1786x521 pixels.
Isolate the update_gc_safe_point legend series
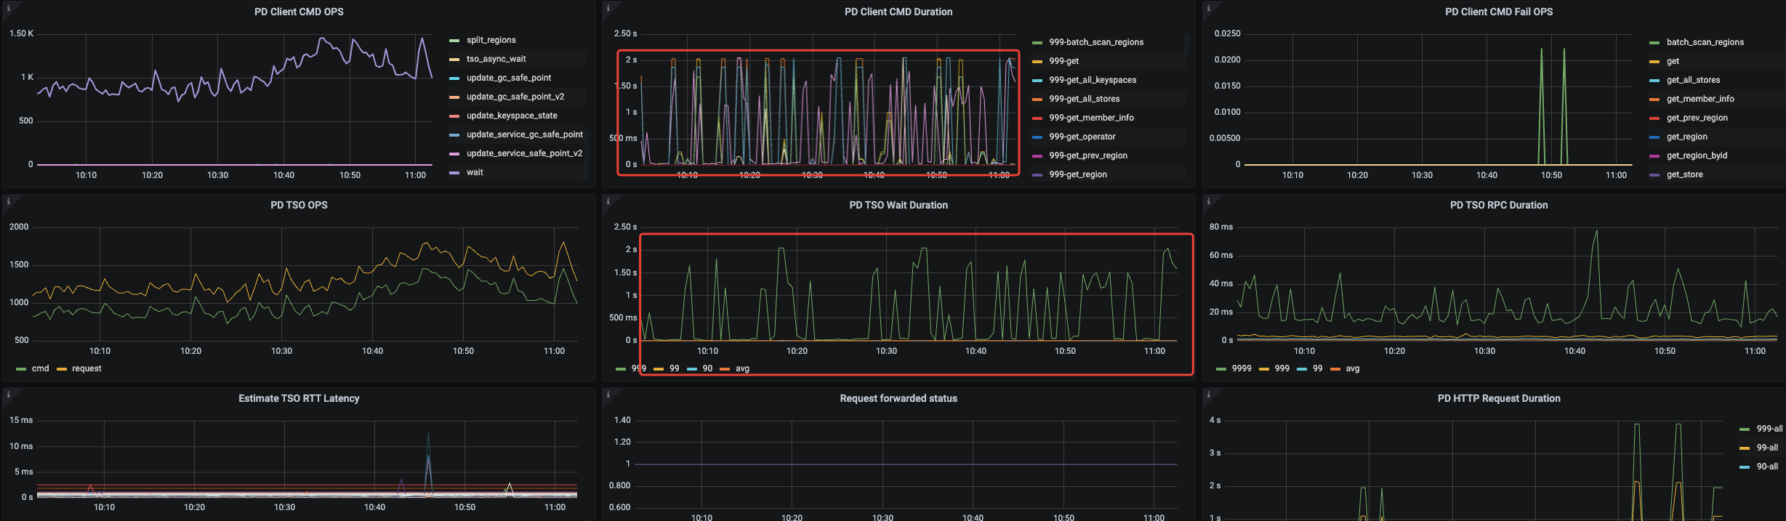pyautogui.click(x=509, y=78)
